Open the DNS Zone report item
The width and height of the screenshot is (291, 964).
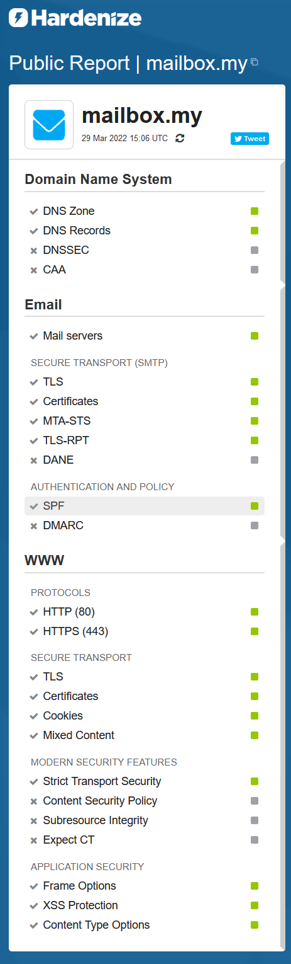click(145, 211)
